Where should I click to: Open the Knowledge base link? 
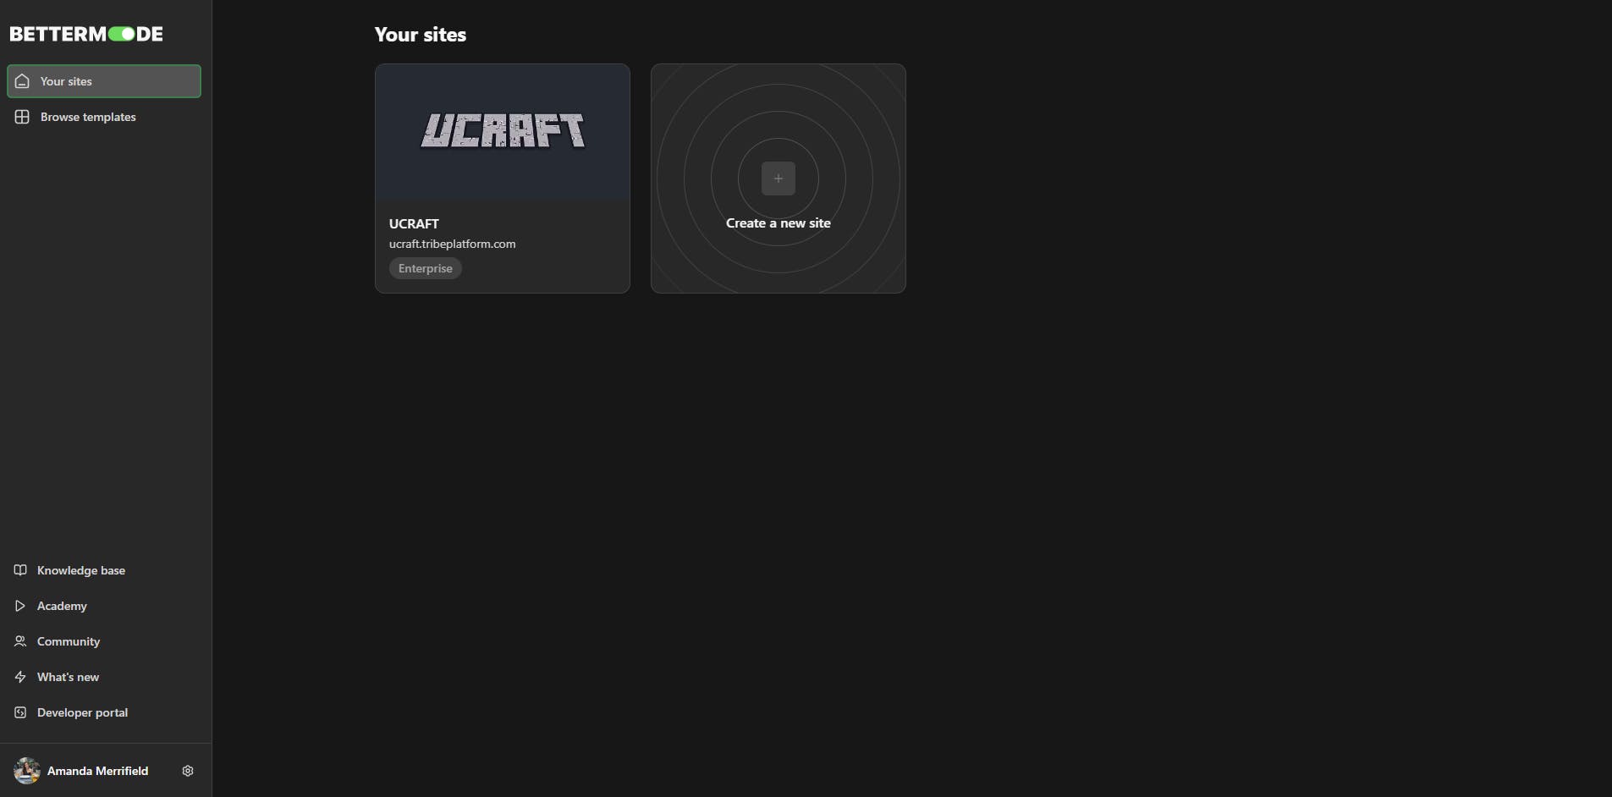[x=81, y=570]
